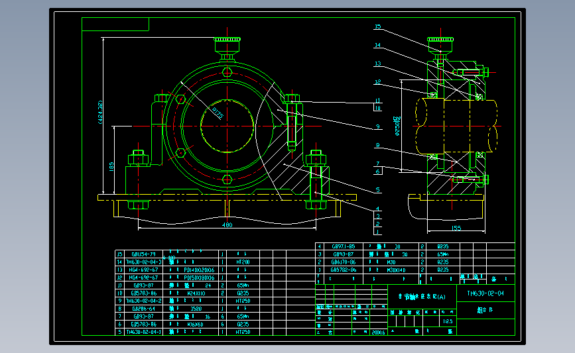
Task: Click GB93-87 in row 3
Action: point(344,254)
